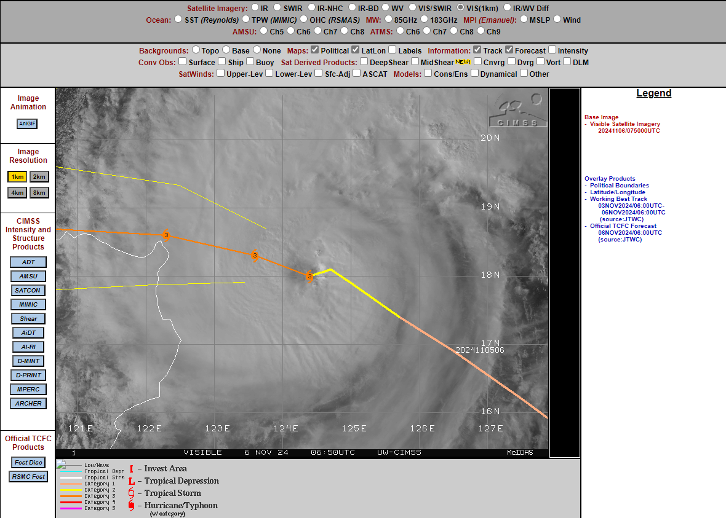Select the Wind MPI radio button
The height and width of the screenshot is (518, 726).
[557, 19]
